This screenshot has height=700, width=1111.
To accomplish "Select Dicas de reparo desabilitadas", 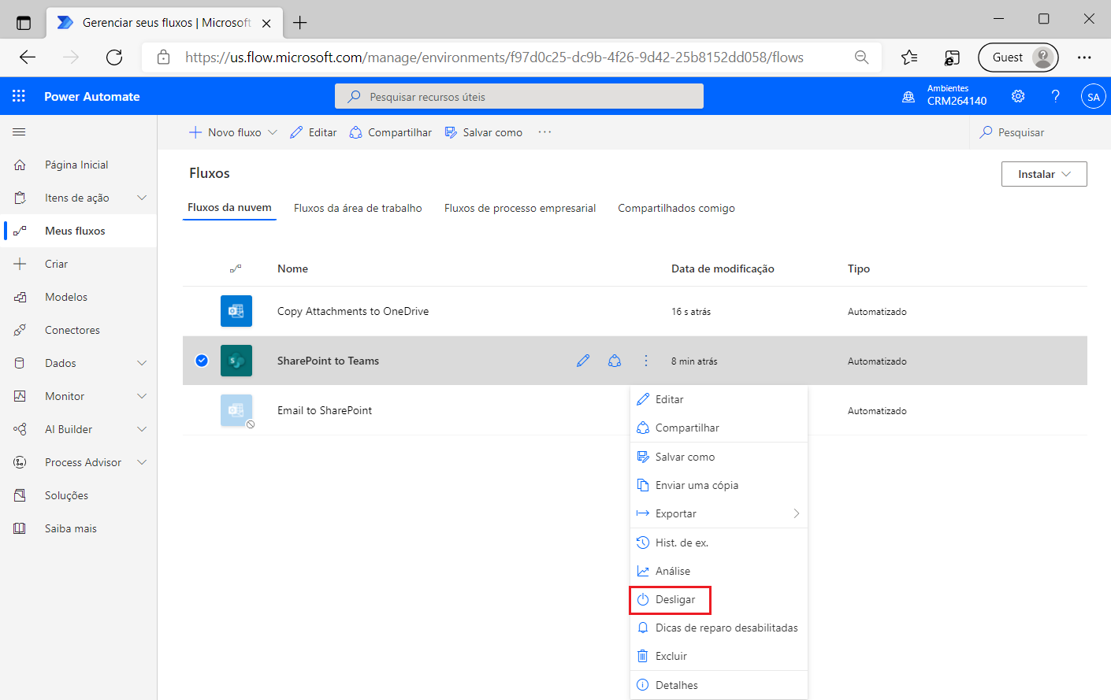I will coord(719,628).
